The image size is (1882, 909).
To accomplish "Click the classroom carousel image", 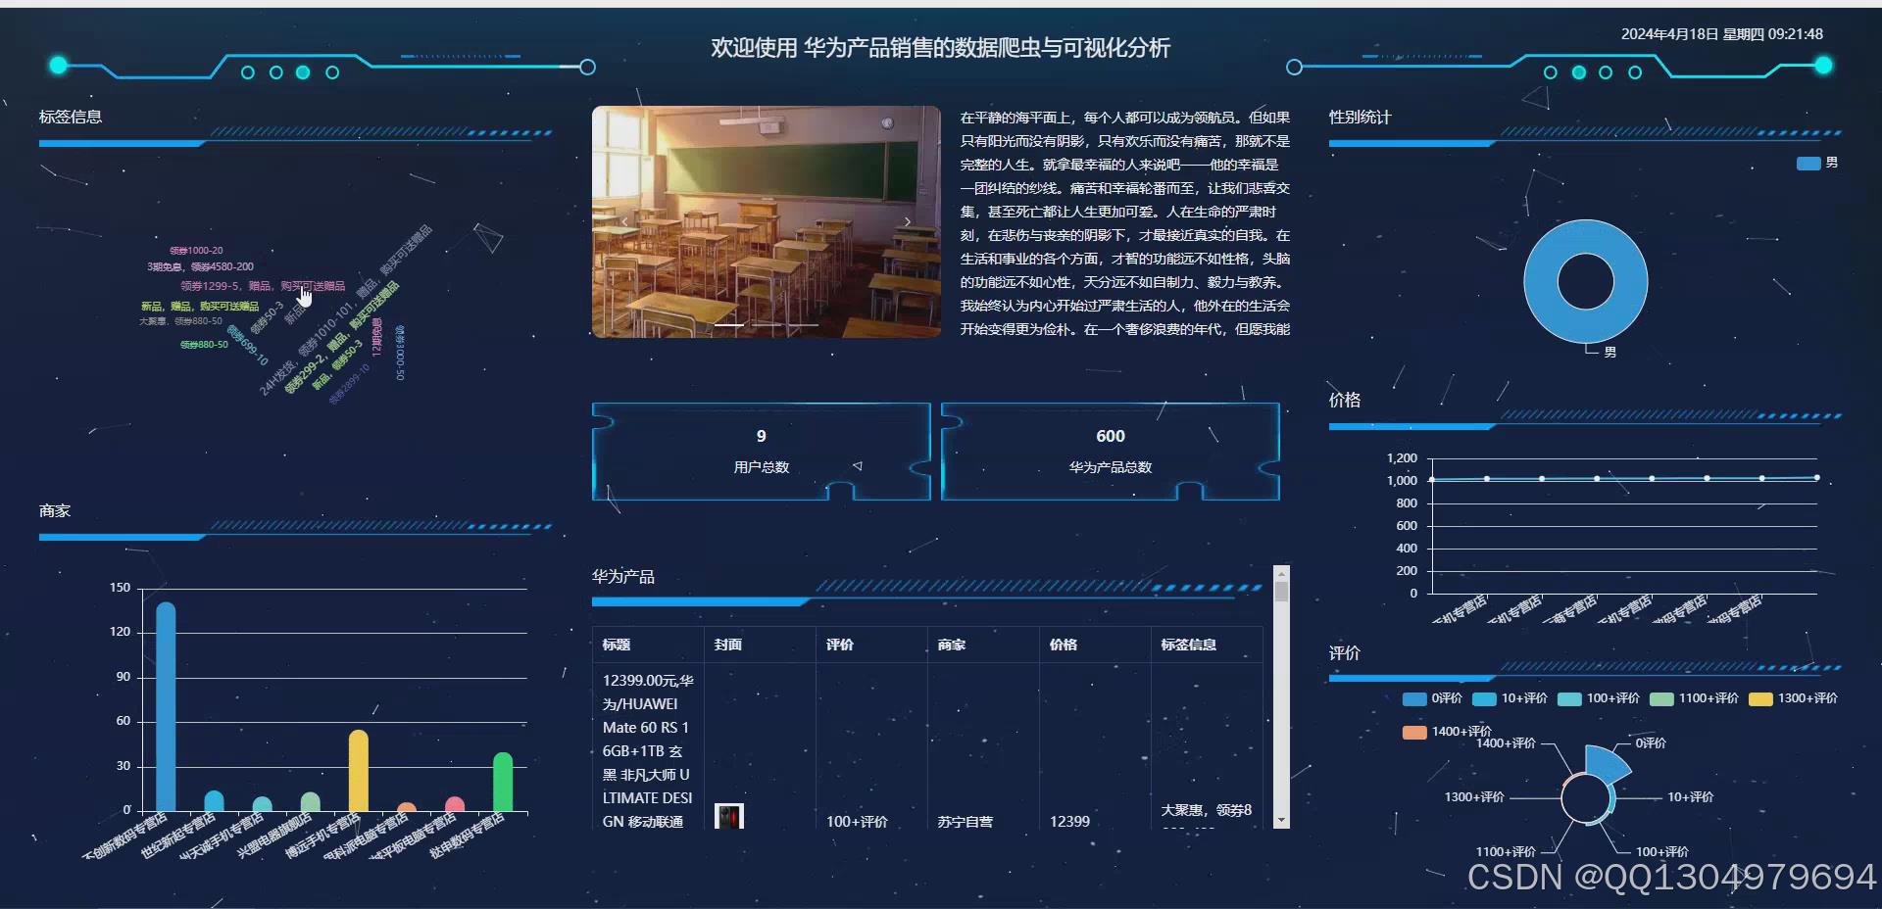I will pyautogui.click(x=766, y=221).
